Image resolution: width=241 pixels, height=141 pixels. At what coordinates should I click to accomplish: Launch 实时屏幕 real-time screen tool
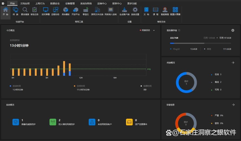point(46,10)
